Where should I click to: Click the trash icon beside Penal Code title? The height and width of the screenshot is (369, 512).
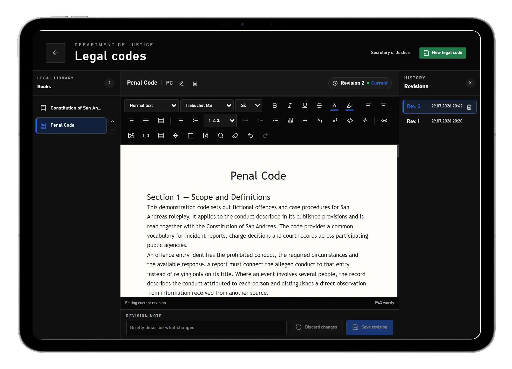click(195, 83)
